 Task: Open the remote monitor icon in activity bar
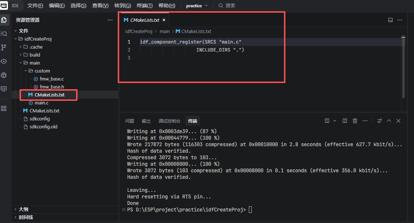(4, 88)
